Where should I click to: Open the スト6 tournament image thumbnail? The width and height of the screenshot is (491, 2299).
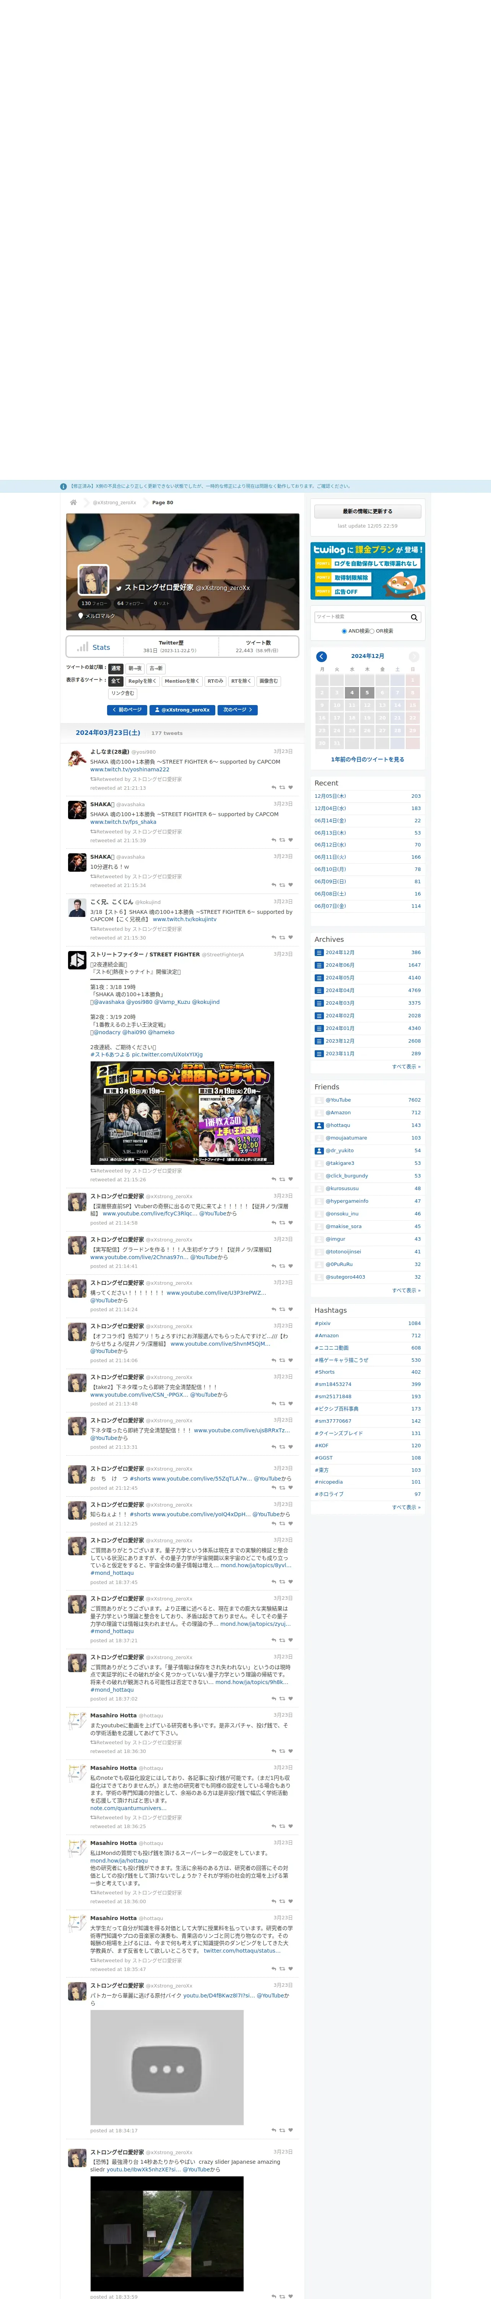pyautogui.click(x=182, y=1113)
